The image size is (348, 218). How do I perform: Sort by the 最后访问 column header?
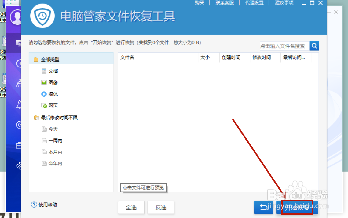point(296,57)
